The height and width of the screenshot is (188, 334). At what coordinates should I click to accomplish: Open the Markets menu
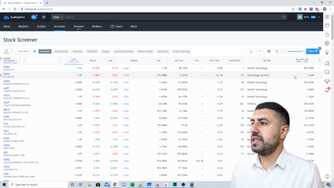[x=23, y=27]
